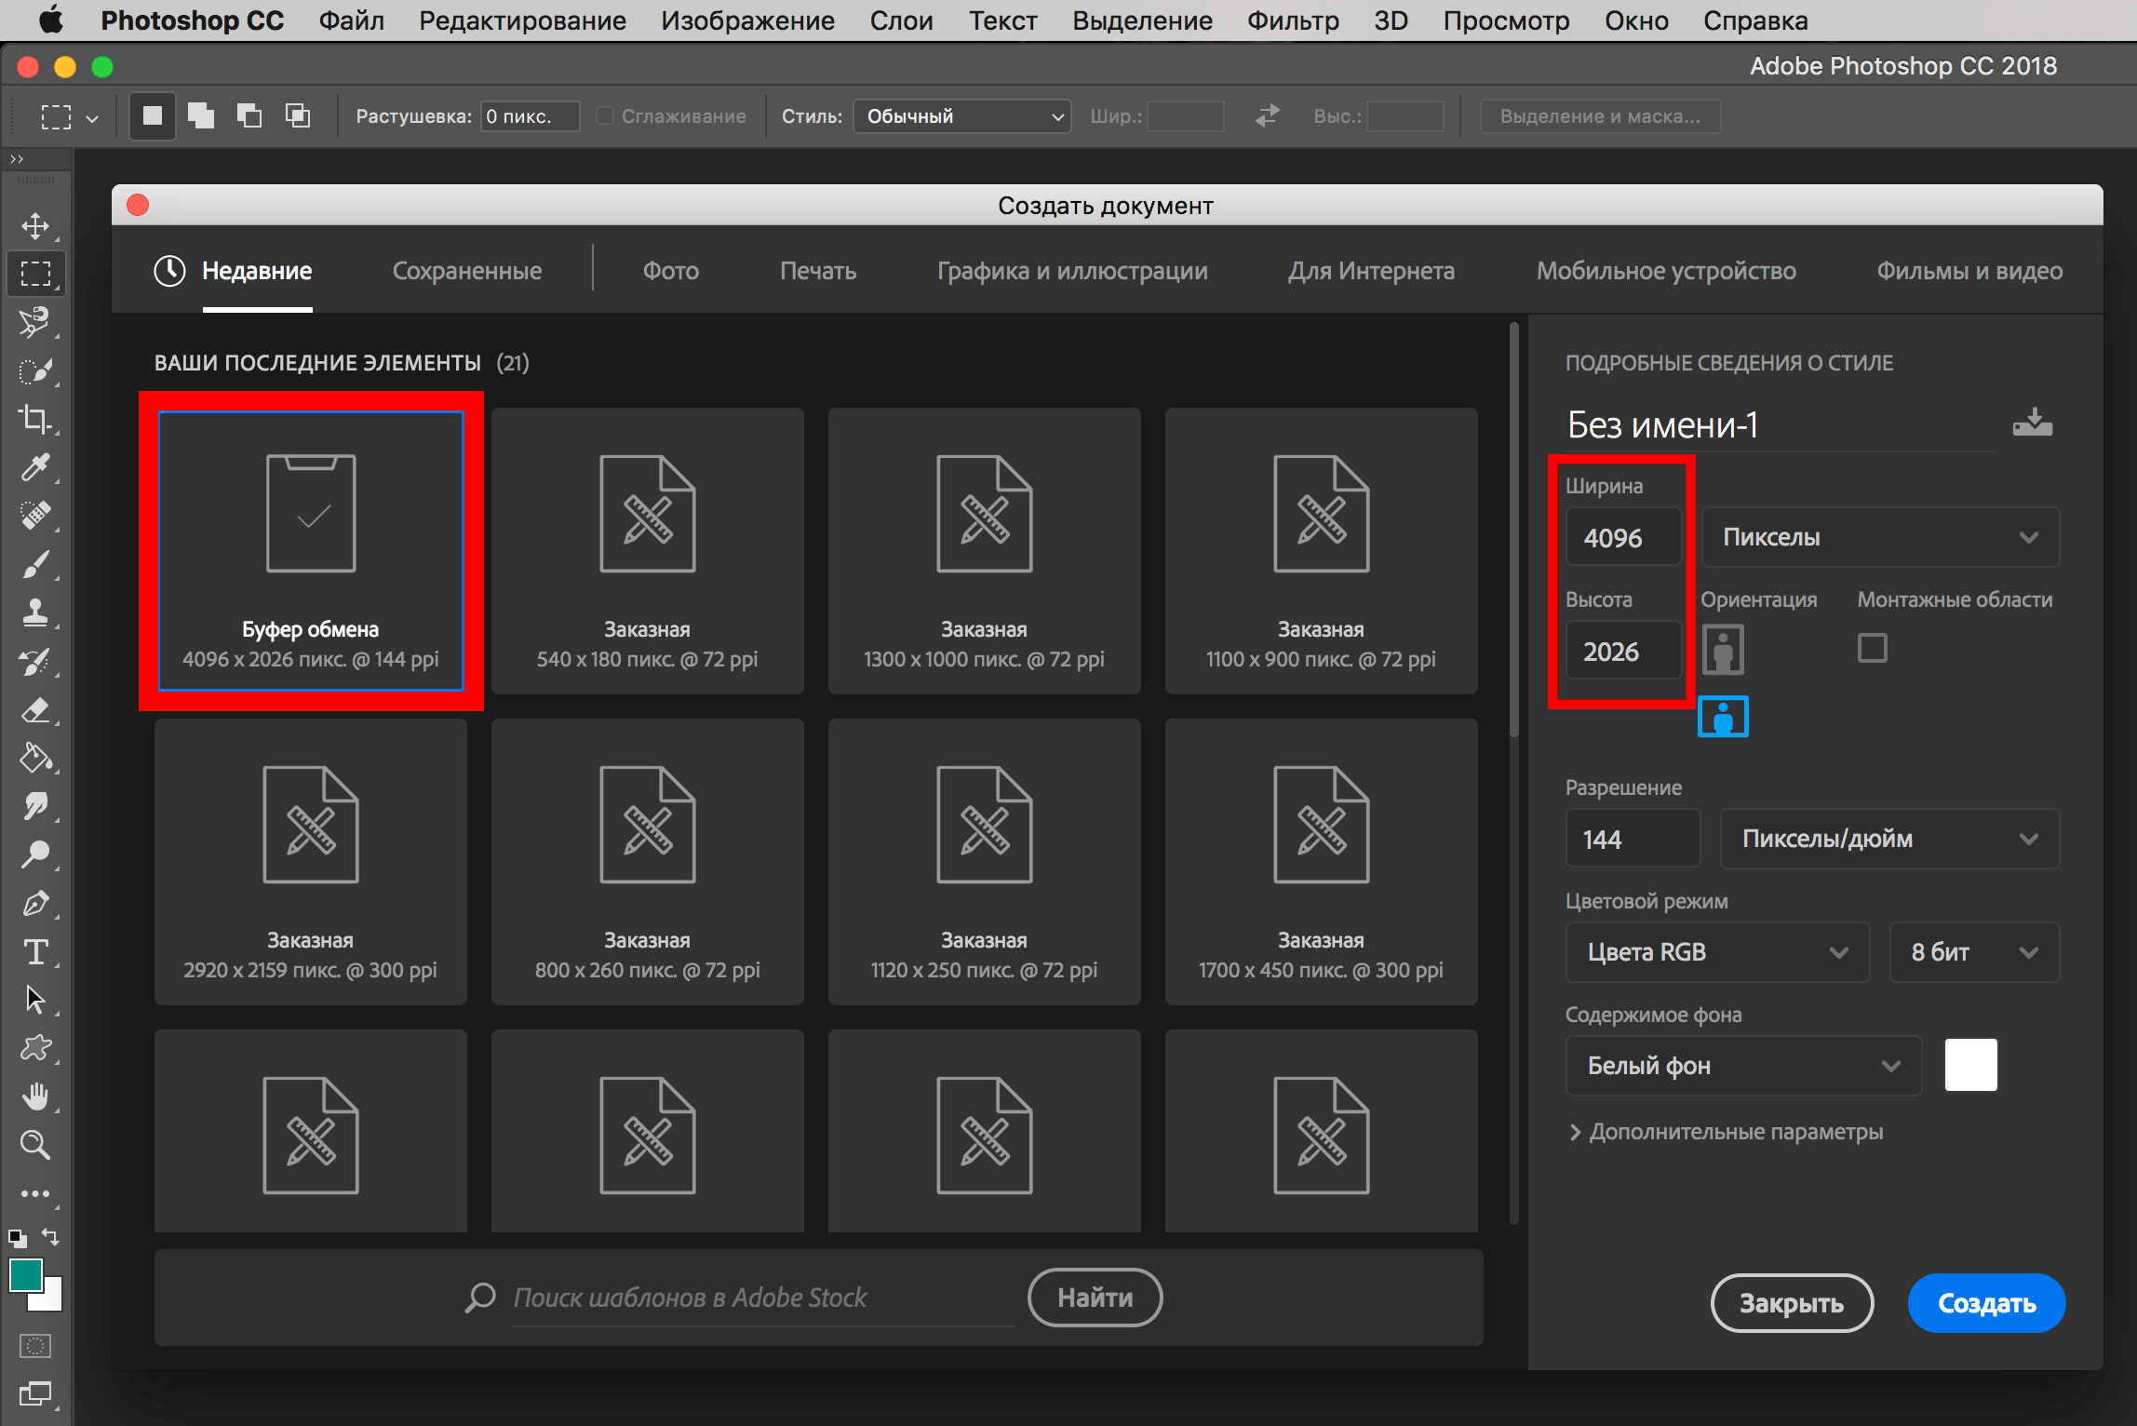Pick the Eraser tool

(35, 710)
